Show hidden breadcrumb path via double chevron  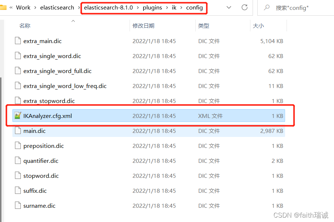click(11, 8)
